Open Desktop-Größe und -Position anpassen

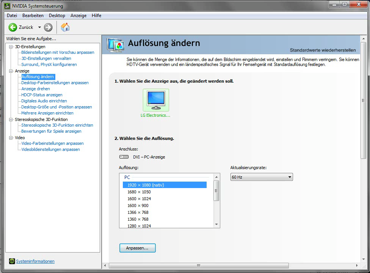56,107
